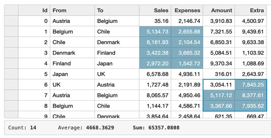This screenshot has height=138, width=271.
Task: Click the Sales cell showing 35.16
Action: pos(155,21)
